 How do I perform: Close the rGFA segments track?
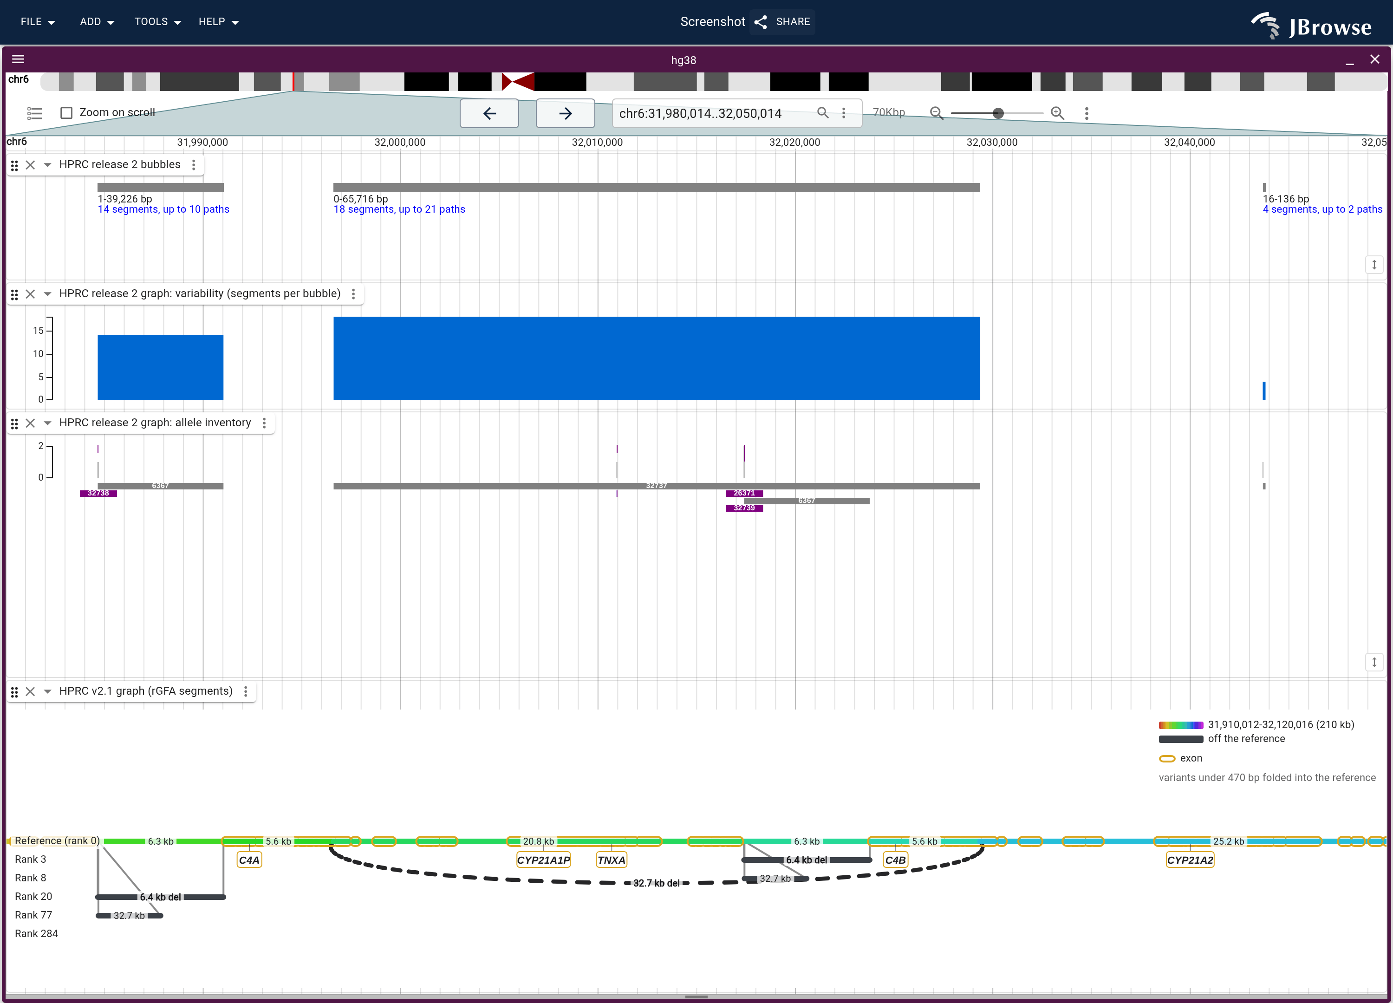pos(30,691)
